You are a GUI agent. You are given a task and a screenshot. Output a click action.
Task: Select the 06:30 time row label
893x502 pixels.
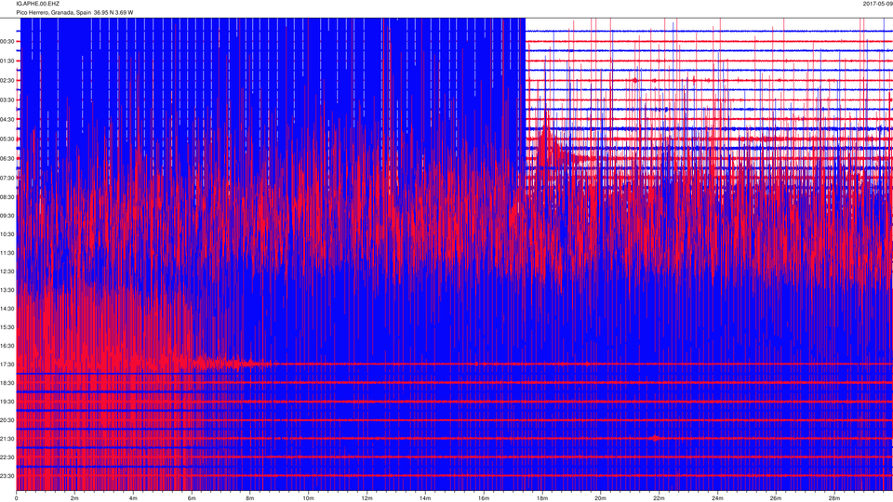coord(7,159)
